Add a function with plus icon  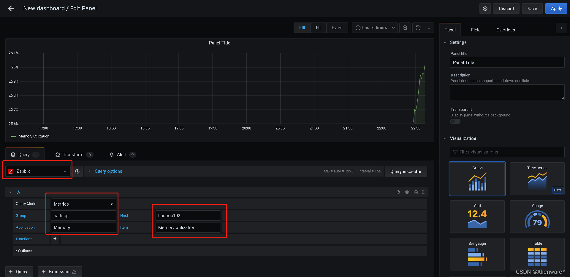pos(55,239)
